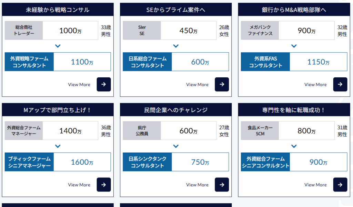Expand the chevron beneath メガバンクファイナンス salary box
This screenshot has height=207, width=353.
click(294, 46)
